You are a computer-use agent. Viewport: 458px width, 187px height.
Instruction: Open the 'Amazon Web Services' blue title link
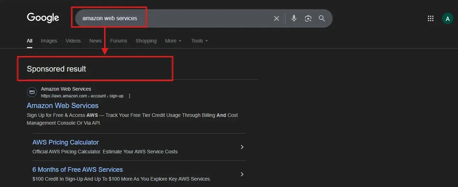coord(62,106)
